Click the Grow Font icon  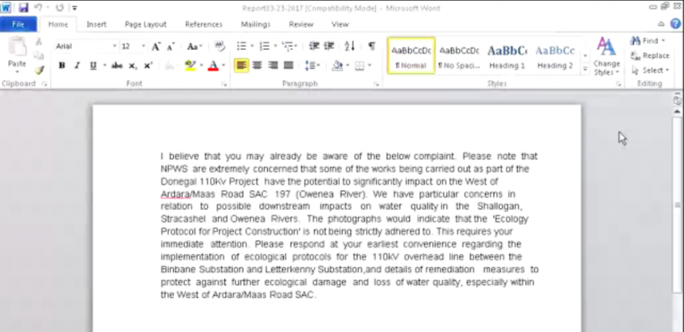click(x=156, y=47)
